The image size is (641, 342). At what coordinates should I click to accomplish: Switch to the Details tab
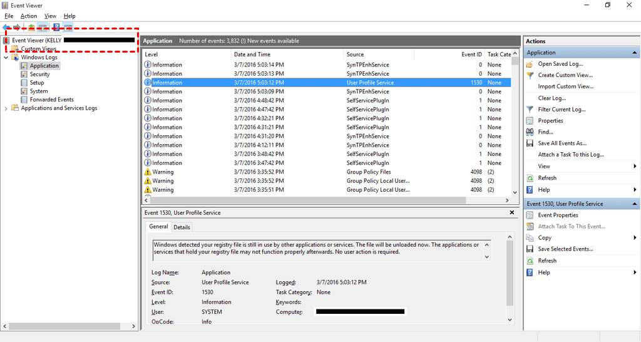pyautogui.click(x=182, y=227)
